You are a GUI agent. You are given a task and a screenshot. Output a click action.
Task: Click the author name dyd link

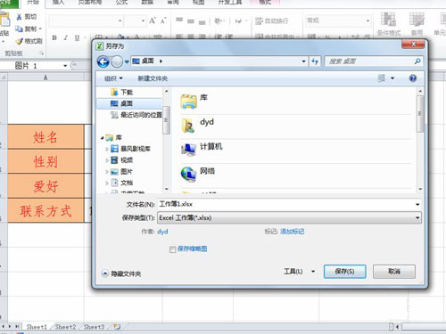[x=162, y=232]
